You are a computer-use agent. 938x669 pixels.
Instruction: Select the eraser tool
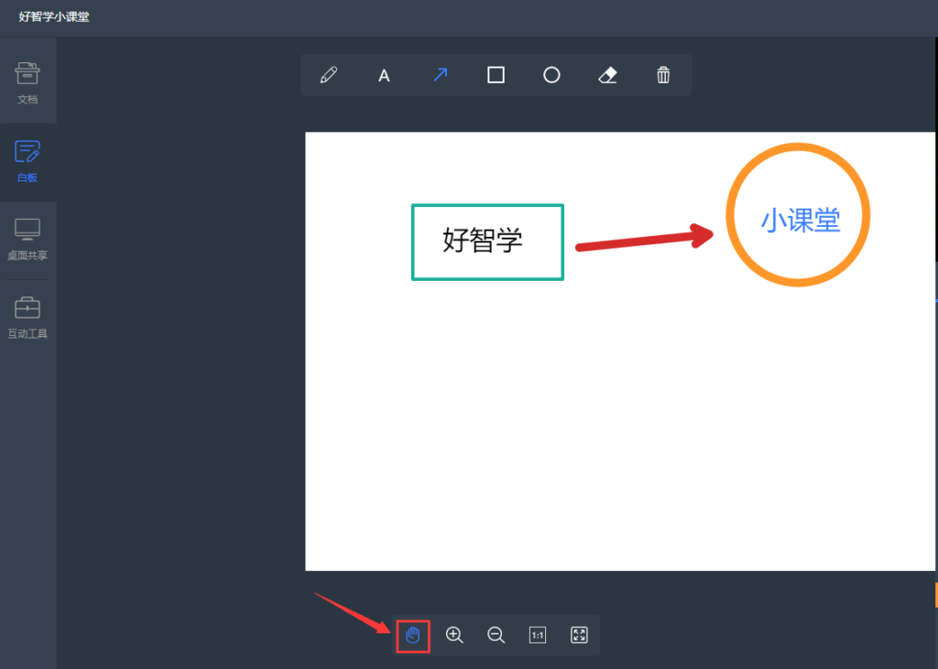(x=608, y=75)
